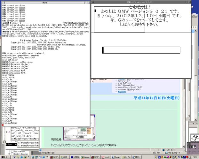
Task: Switch to the MSDN taskbar window
Action: tap(75, 157)
